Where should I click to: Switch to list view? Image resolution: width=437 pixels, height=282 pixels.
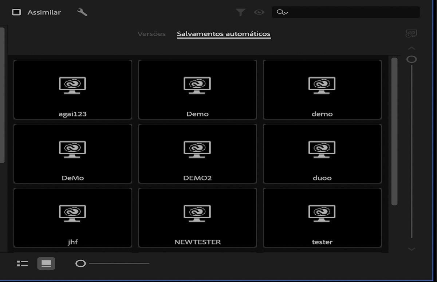(x=23, y=263)
